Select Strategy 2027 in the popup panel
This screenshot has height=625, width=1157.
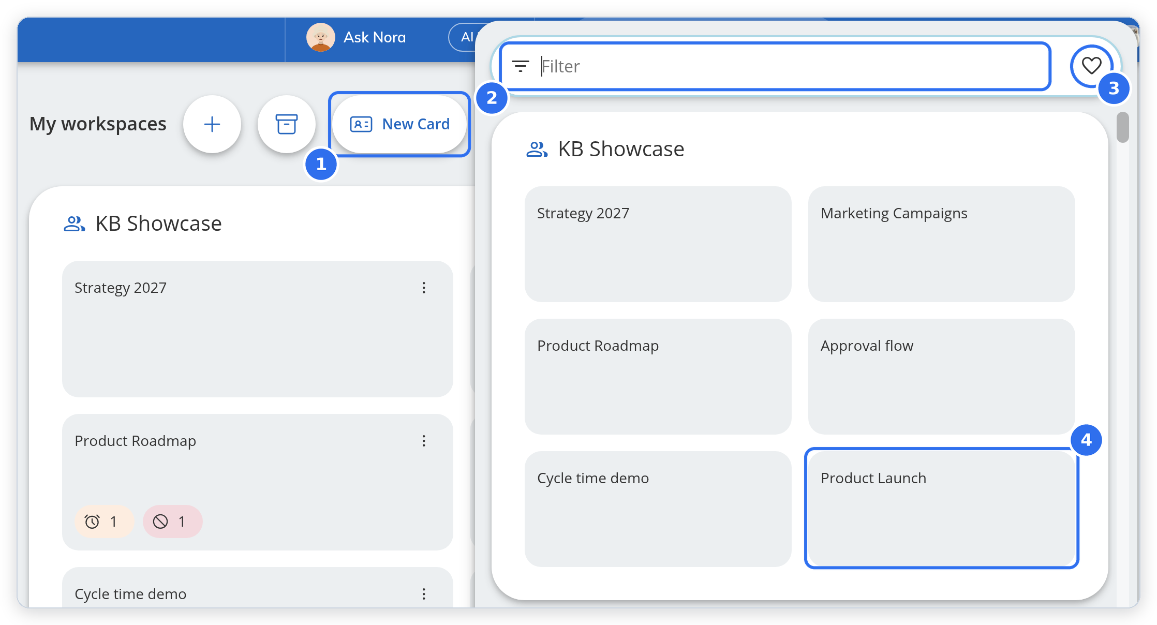click(658, 244)
